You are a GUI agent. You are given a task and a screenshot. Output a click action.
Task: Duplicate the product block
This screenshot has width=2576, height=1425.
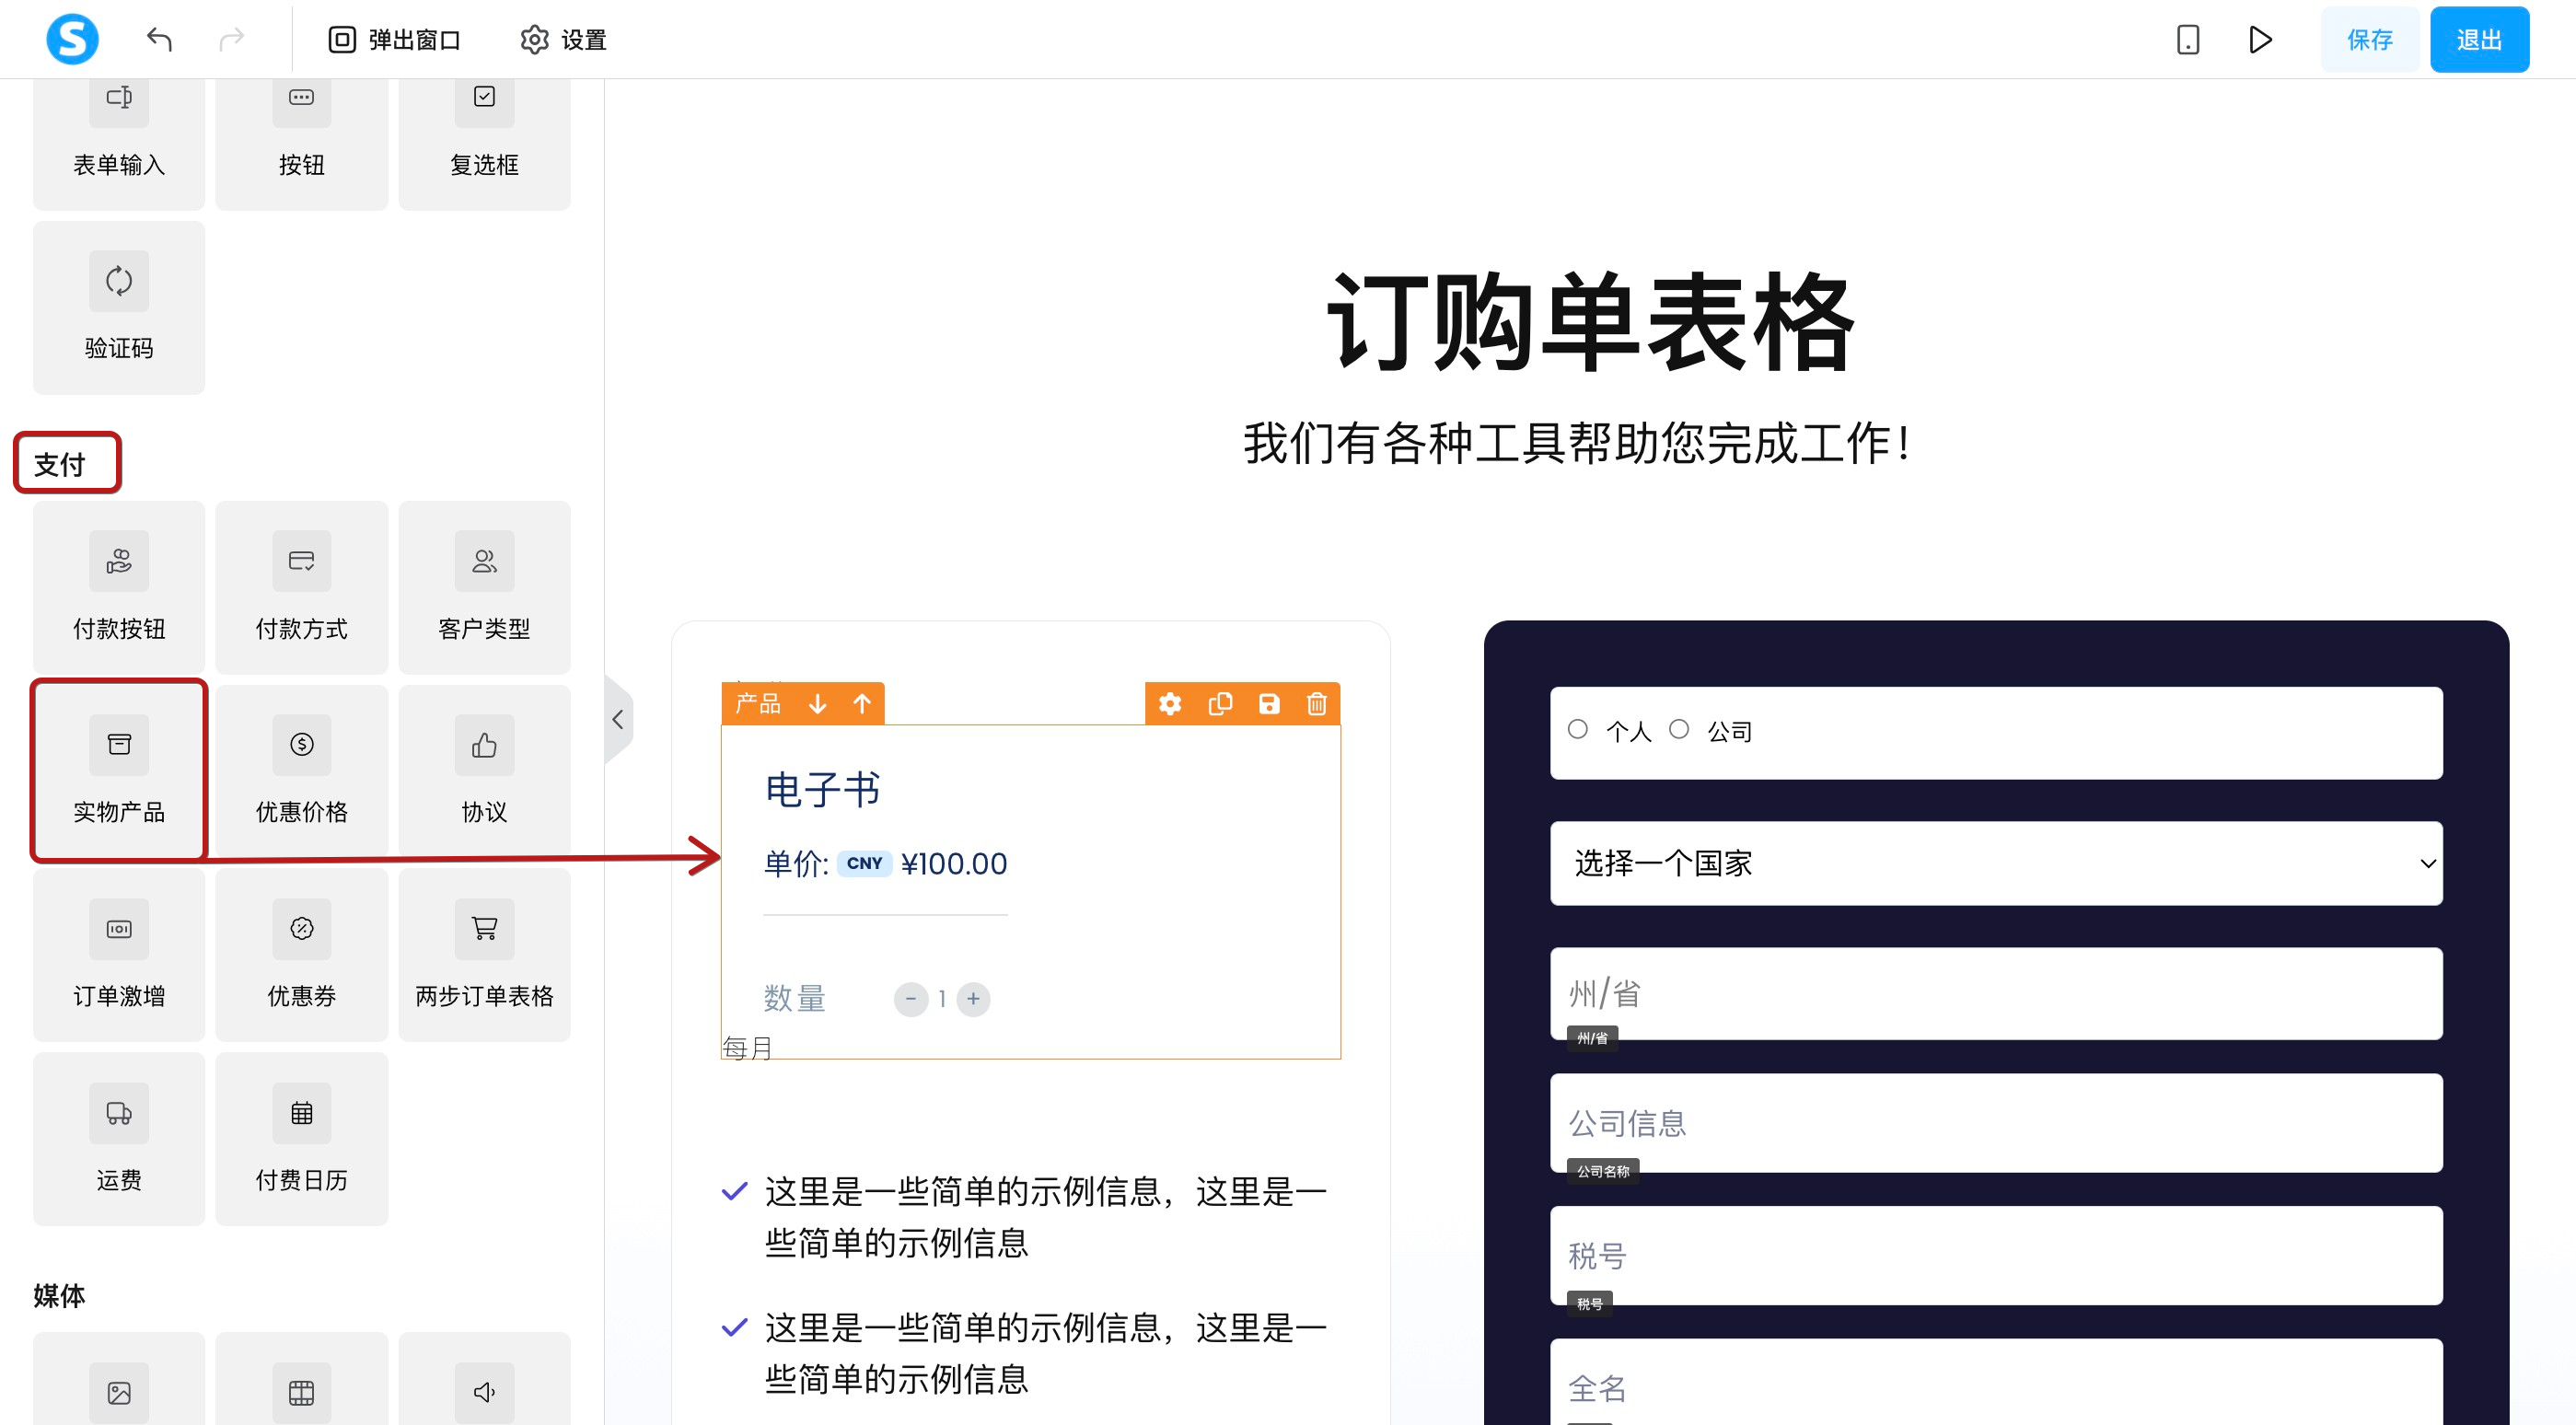1220,704
